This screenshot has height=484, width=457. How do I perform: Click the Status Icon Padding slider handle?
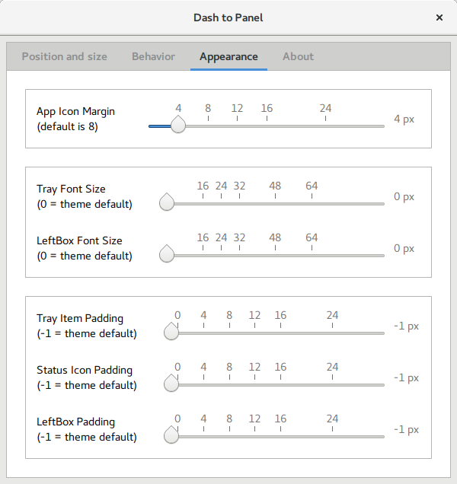171,384
